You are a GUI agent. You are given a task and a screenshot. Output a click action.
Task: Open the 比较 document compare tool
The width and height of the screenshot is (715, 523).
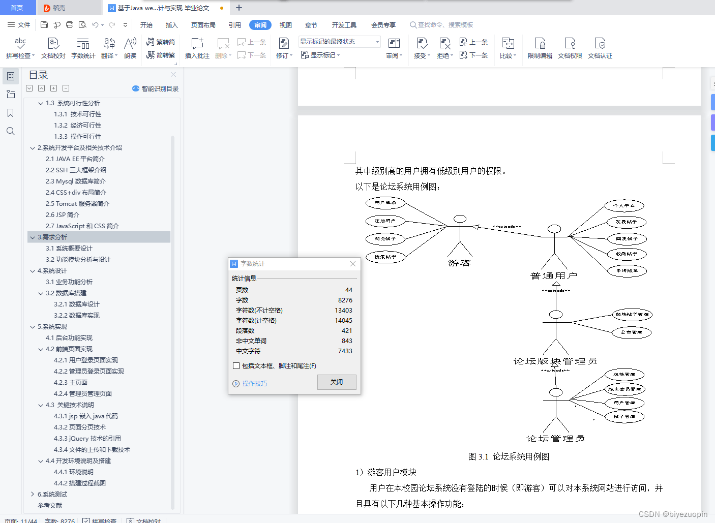[x=508, y=48]
